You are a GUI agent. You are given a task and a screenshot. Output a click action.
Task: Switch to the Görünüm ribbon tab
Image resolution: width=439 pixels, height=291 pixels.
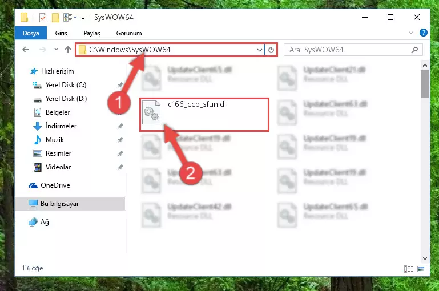(x=129, y=33)
